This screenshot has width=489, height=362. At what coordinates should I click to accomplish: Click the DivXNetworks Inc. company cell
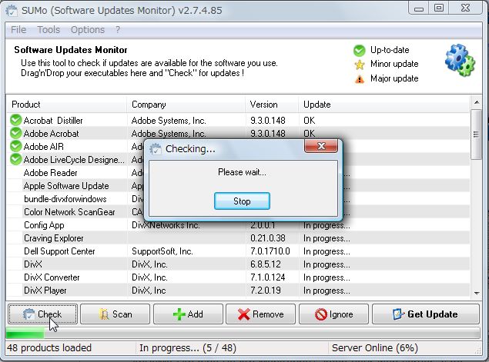point(166,225)
